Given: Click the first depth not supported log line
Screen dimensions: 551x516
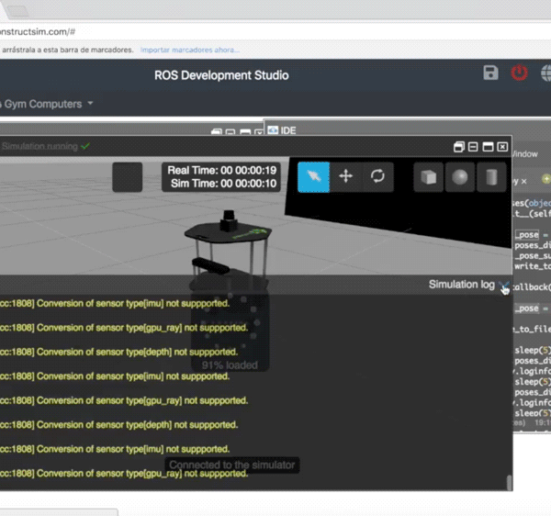Looking at the screenshot, I should pyautogui.click(x=118, y=352).
